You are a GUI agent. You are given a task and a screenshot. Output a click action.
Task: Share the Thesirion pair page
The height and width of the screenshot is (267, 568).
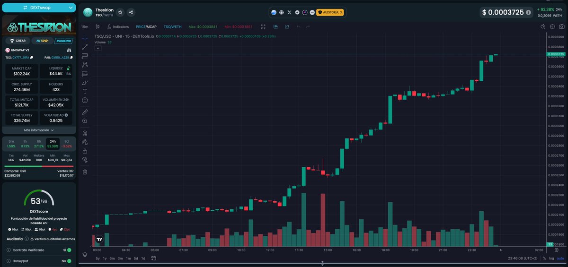pos(131,13)
